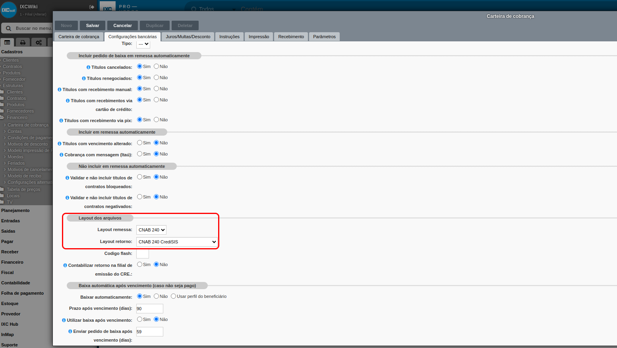The height and width of the screenshot is (348, 617).
Task: Open the Parâmetros tab
Action: (324, 37)
